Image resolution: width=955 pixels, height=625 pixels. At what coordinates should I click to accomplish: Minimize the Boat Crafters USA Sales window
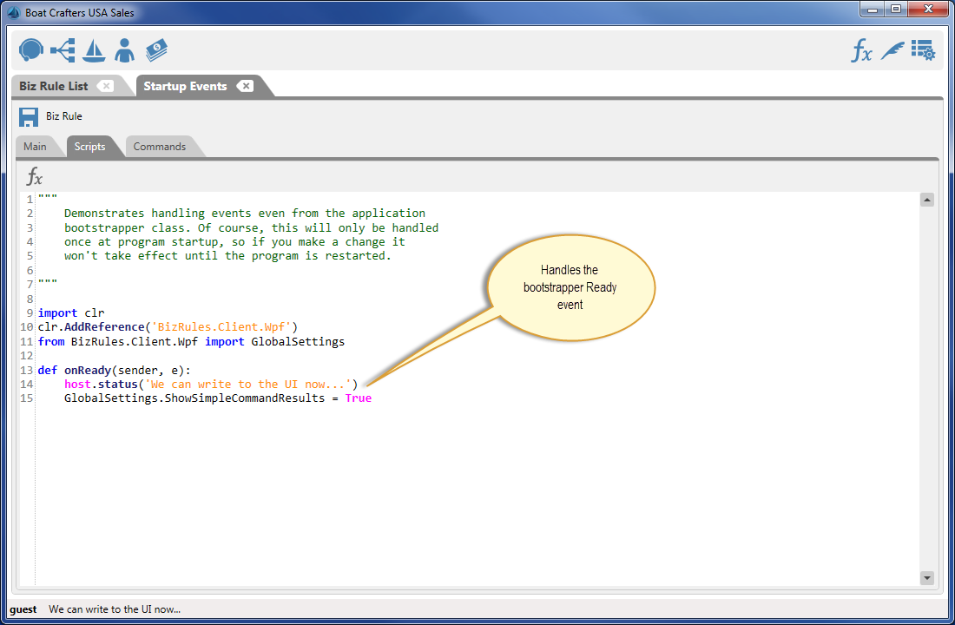tap(873, 10)
